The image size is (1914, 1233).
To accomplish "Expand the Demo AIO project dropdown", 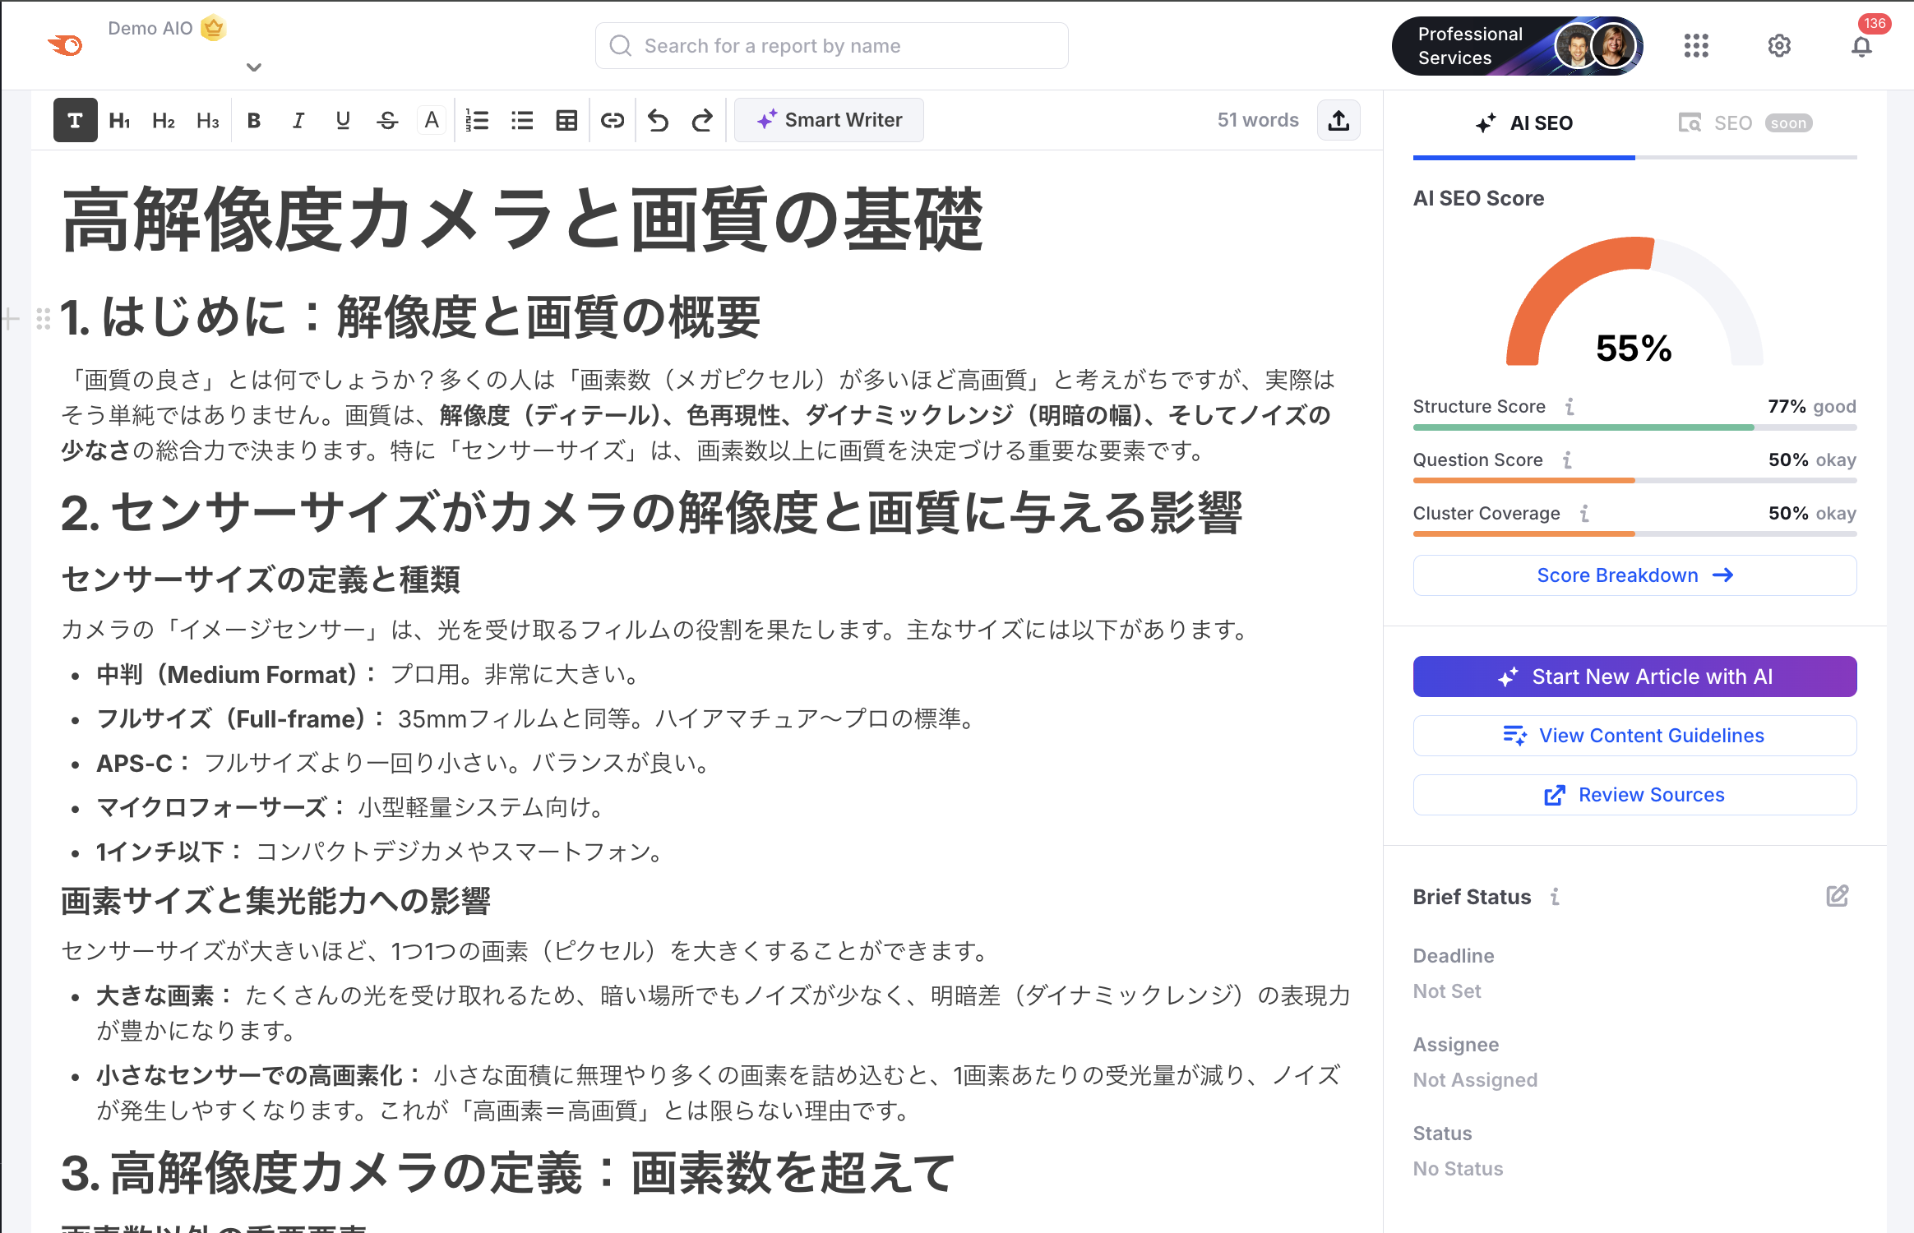I will (x=254, y=67).
